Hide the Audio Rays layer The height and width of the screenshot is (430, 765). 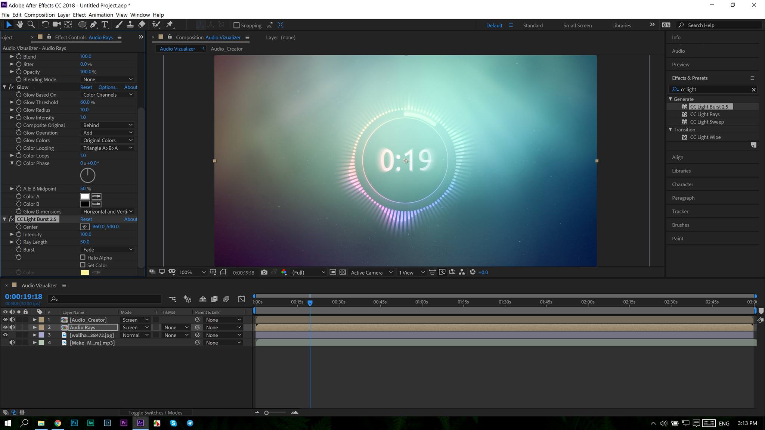(5, 327)
